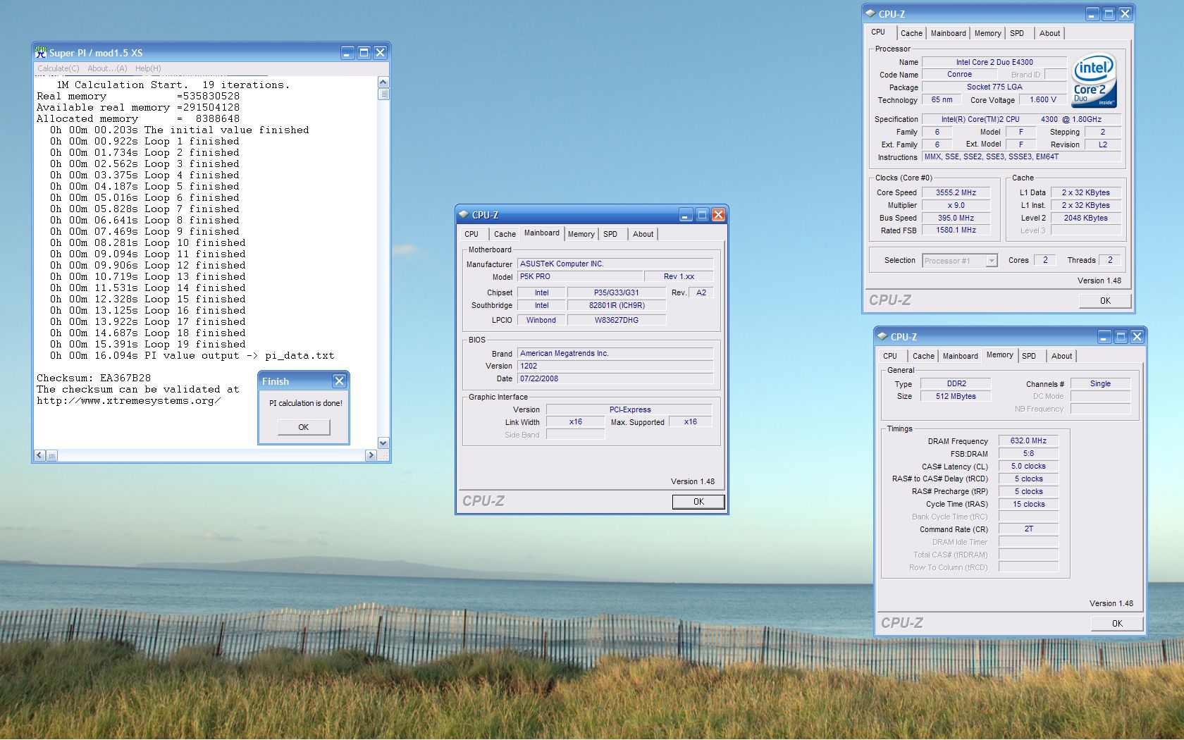Close the Super PI window
This screenshot has width=1184, height=740.
pos(380,53)
